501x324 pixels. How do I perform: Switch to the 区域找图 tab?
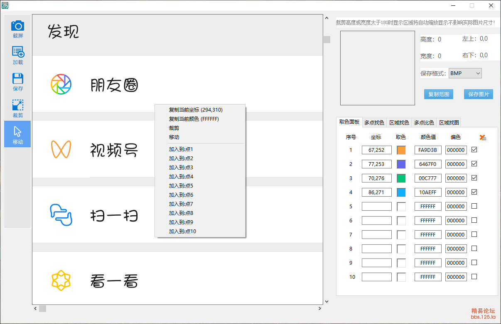point(449,123)
